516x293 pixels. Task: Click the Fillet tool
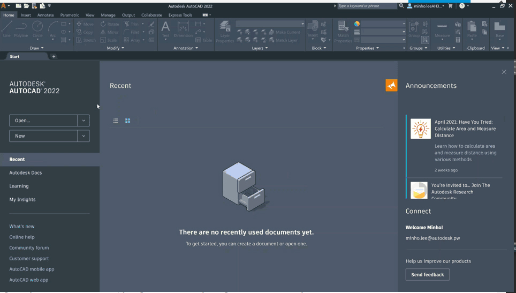(x=132, y=32)
